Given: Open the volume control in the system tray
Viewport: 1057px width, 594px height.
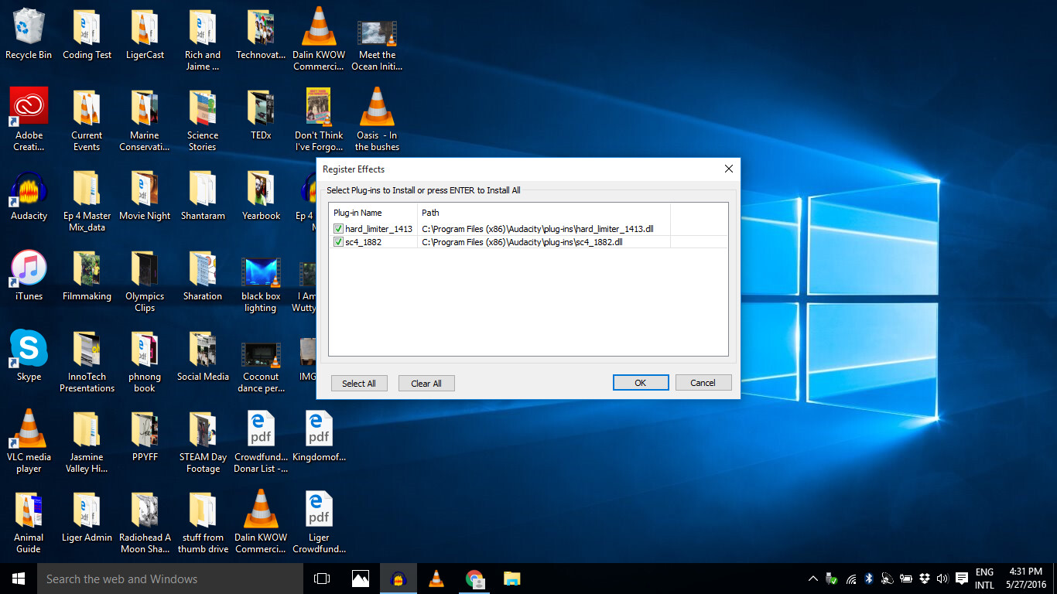Looking at the screenshot, I should 942,578.
